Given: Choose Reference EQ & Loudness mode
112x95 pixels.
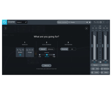Looking at the screenshot, I should [x=51, y=49].
